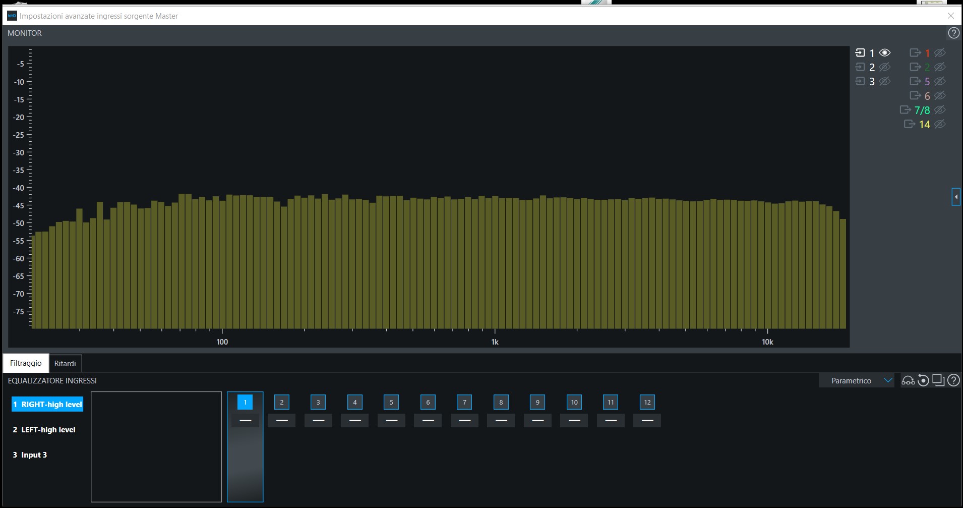This screenshot has height=508, width=963.
Task: Click the input 3 channel arrow icon
Action: click(x=860, y=81)
